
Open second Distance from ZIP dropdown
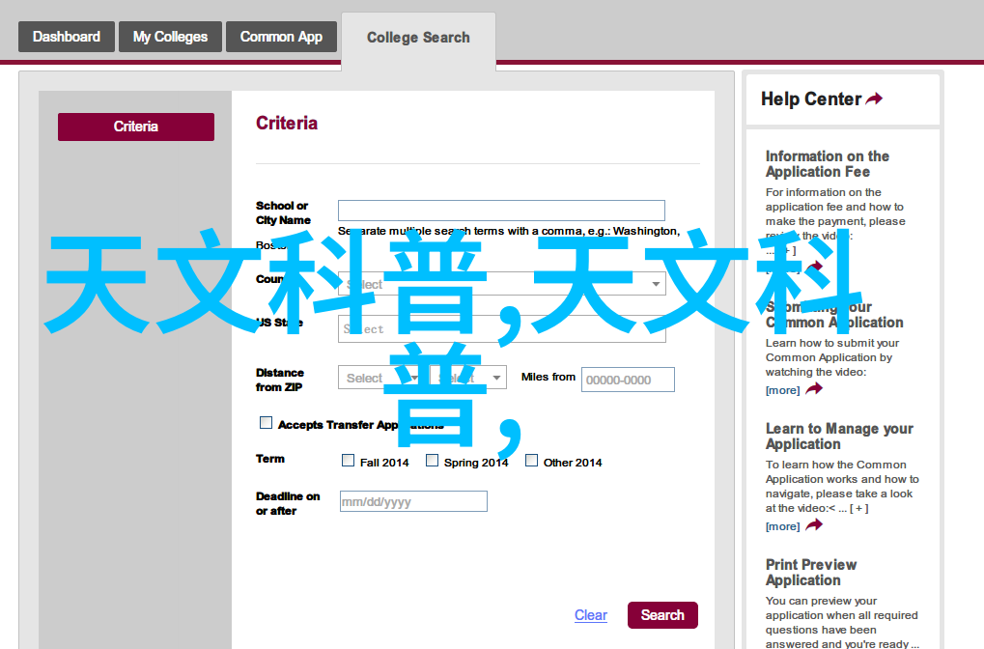[x=468, y=378]
